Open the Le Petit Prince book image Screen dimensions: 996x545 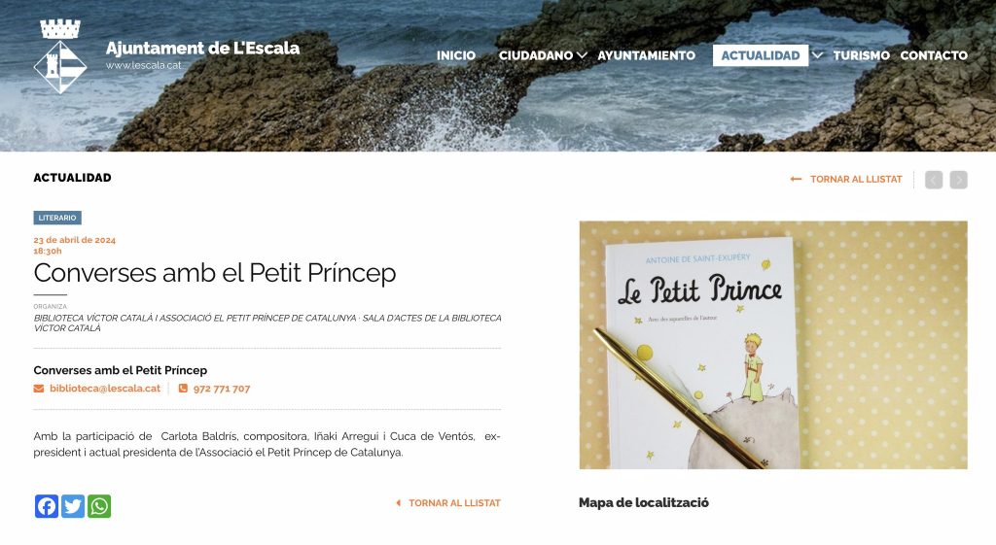pos(773,345)
